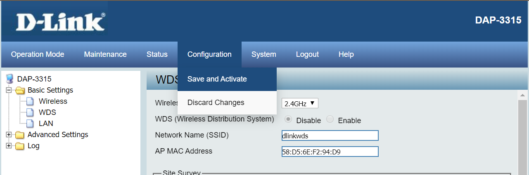Click the Log folder icon
Screen dimensions: 529x175
[20, 146]
